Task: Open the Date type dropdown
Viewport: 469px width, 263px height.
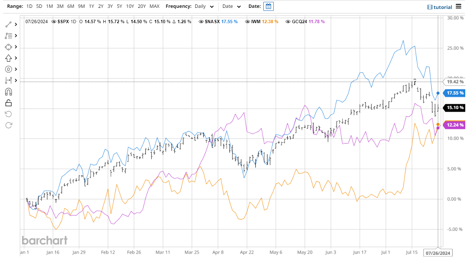Action: pyautogui.click(x=232, y=6)
